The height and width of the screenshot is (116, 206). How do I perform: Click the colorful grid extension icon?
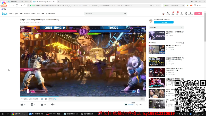(x=187, y=5)
